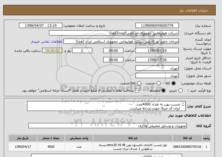
Task: Click the product name cell نوار چسب کاغذی
Action: coord(133,147)
